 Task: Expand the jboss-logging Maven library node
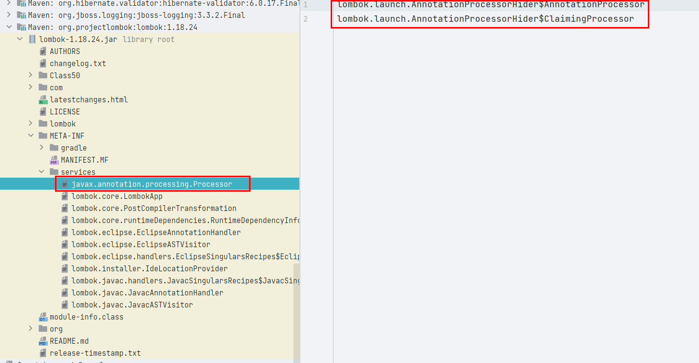click(x=9, y=15)
